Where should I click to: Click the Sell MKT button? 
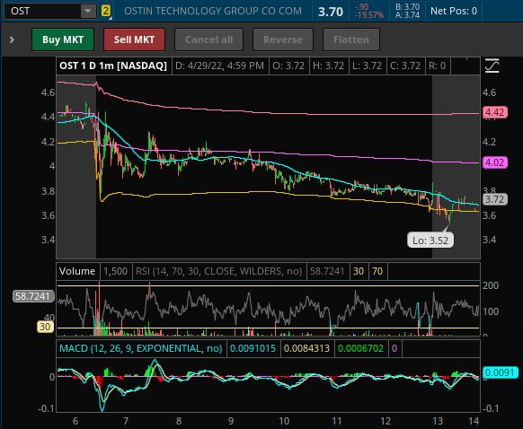(x=134, y=39)
